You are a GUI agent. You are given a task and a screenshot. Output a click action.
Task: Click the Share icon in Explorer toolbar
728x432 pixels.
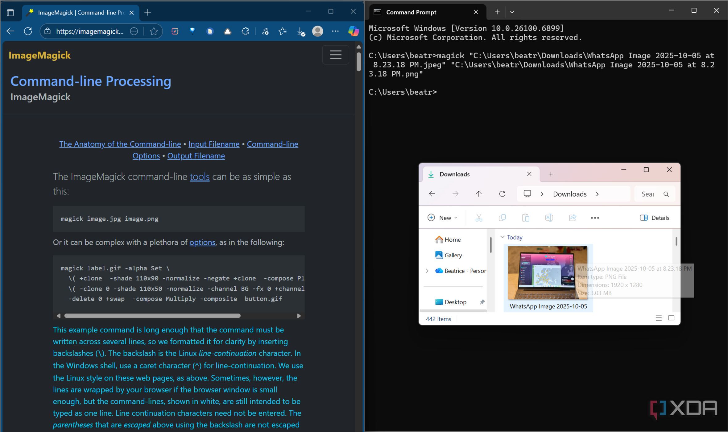pyautogui.click(x=573, y=218)
